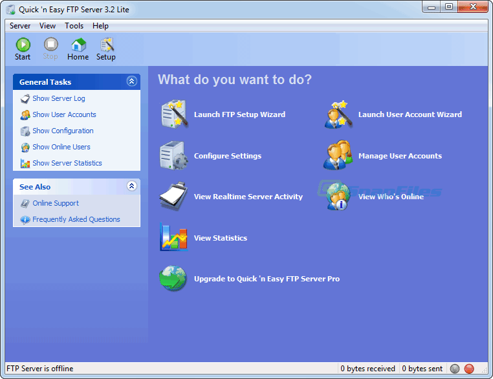Click the View Who's Online text

pos(391,197)
